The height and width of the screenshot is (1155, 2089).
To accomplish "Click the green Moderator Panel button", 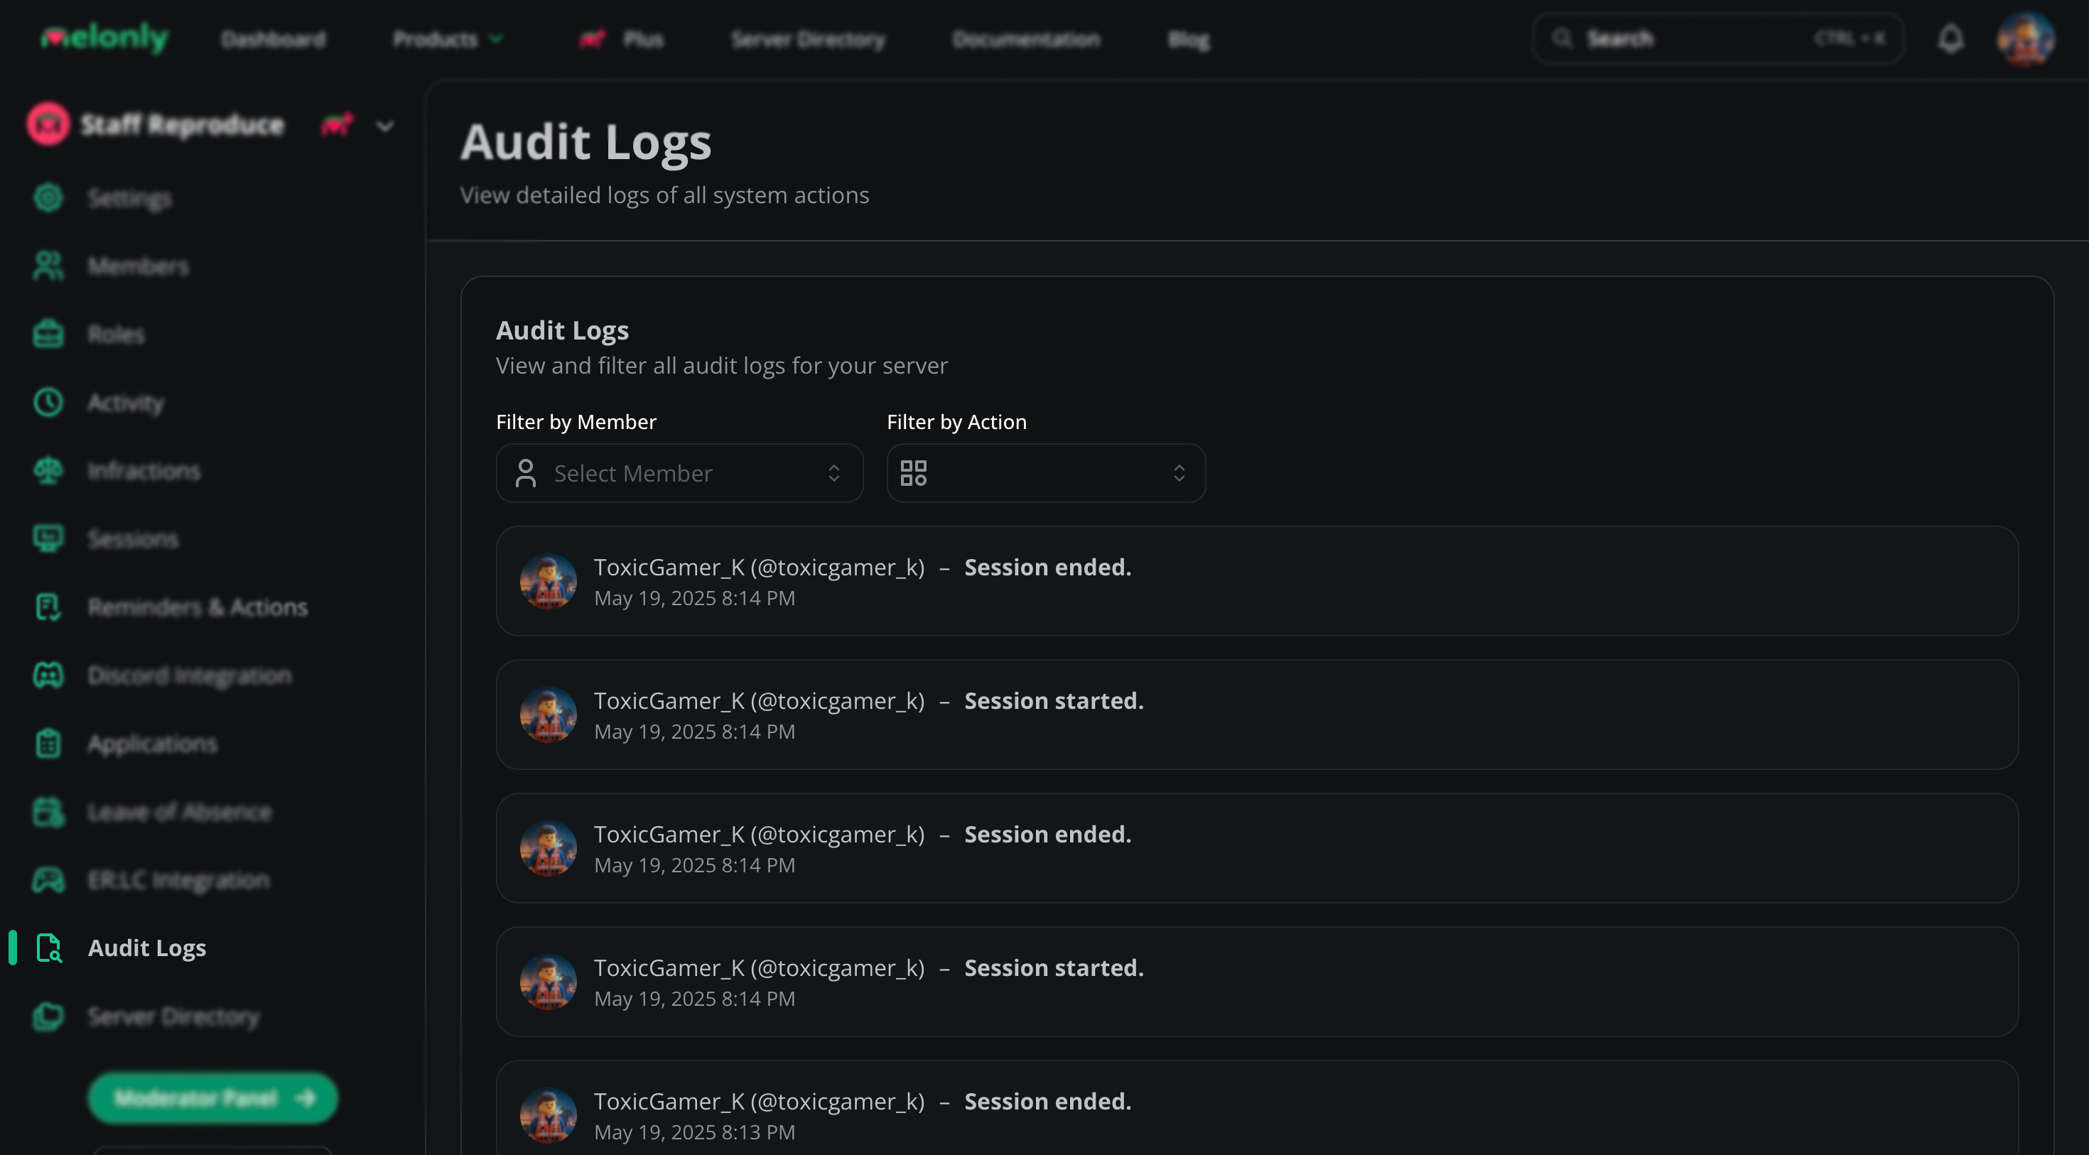I will 212,1098.
